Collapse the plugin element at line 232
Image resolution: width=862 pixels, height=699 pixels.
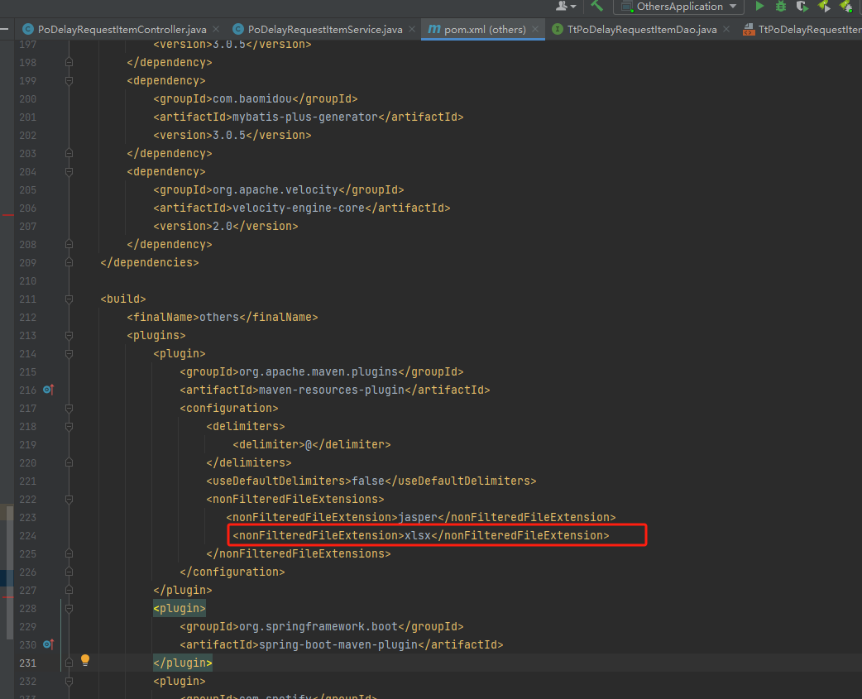point(69,682)
